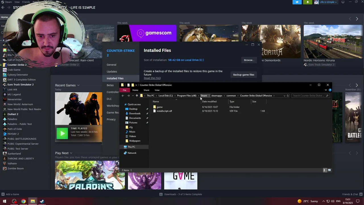Expand the Explorer ribbon chevron
This screenshot has width=364, height=205.
(x=326, y=90)
